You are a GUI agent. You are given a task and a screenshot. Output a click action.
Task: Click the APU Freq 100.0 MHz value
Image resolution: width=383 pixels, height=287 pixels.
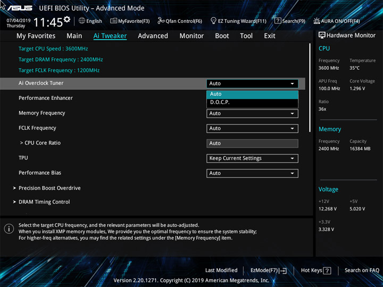pyautogui.click(x=329, y=89)
